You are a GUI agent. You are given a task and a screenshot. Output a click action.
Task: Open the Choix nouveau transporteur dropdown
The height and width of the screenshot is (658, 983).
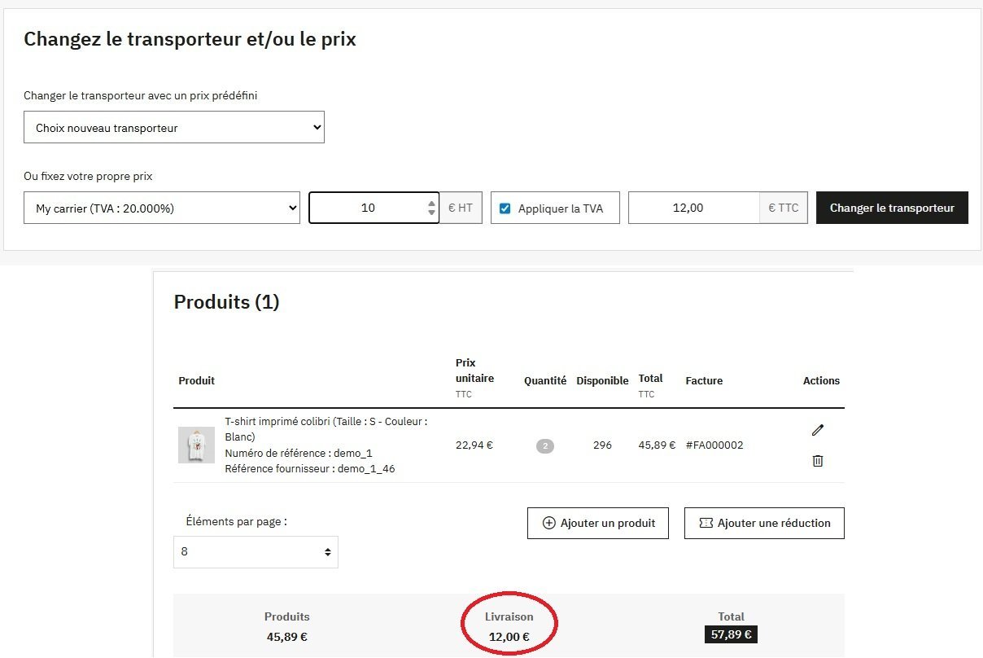coord(174,127)
